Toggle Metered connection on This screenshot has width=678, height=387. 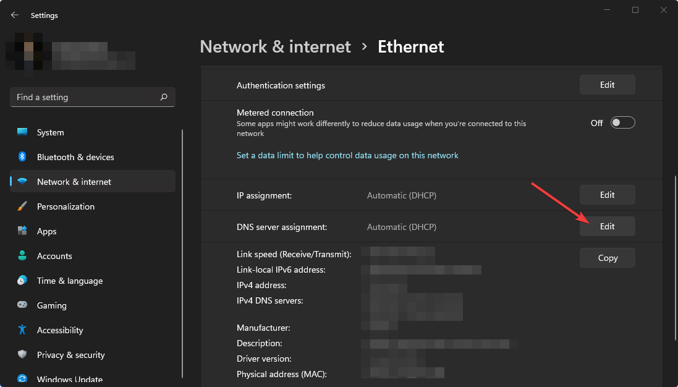tap(622, 122)
